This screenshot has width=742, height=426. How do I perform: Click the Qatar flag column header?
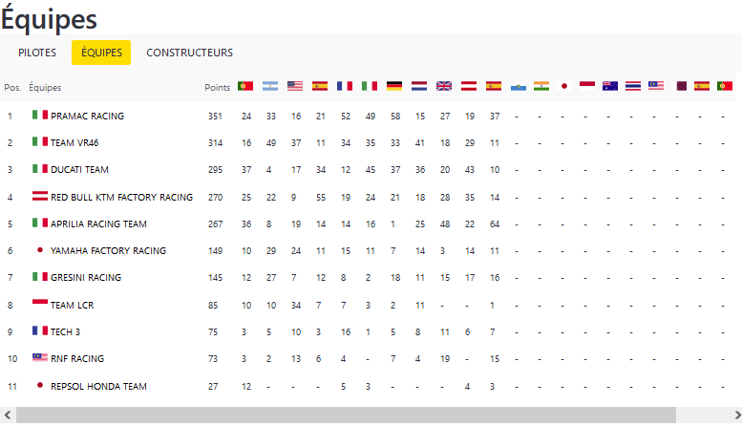coord(682,86)
